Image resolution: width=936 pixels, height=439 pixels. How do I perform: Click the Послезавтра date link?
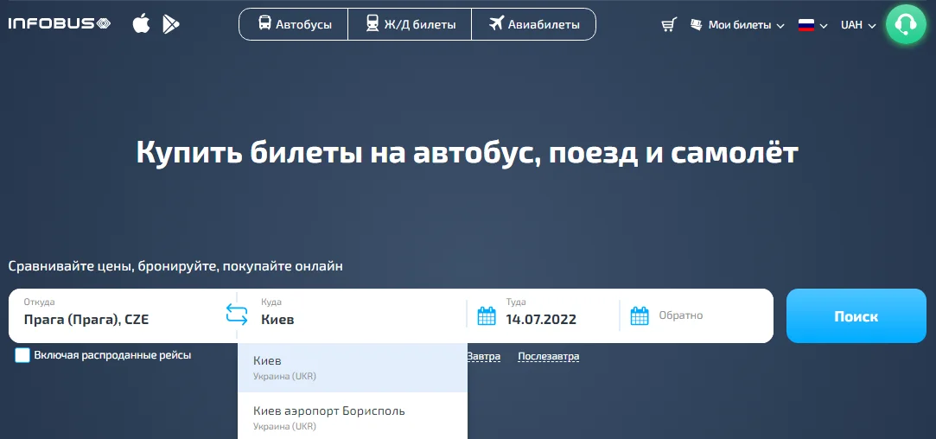tap(548, 356)
